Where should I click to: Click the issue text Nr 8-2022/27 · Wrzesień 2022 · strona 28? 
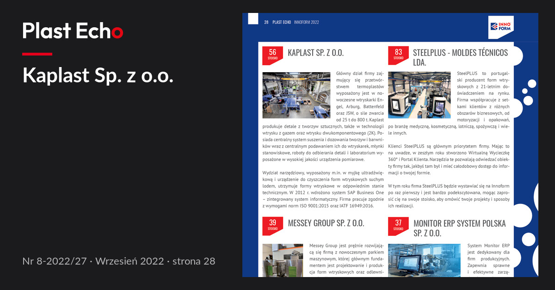click(119, 261)
